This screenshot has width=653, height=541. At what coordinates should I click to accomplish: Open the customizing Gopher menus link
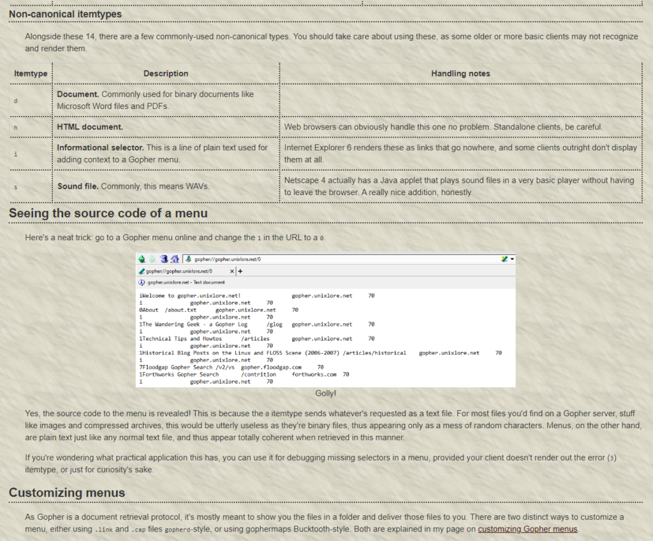527,529
